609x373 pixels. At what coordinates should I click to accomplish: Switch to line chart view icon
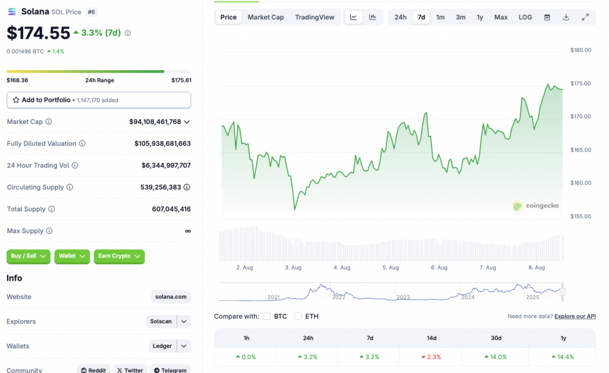pyautogui.click(x=353, y=17)
